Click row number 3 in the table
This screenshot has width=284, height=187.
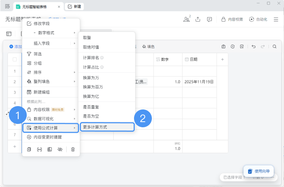coord(15,92)
